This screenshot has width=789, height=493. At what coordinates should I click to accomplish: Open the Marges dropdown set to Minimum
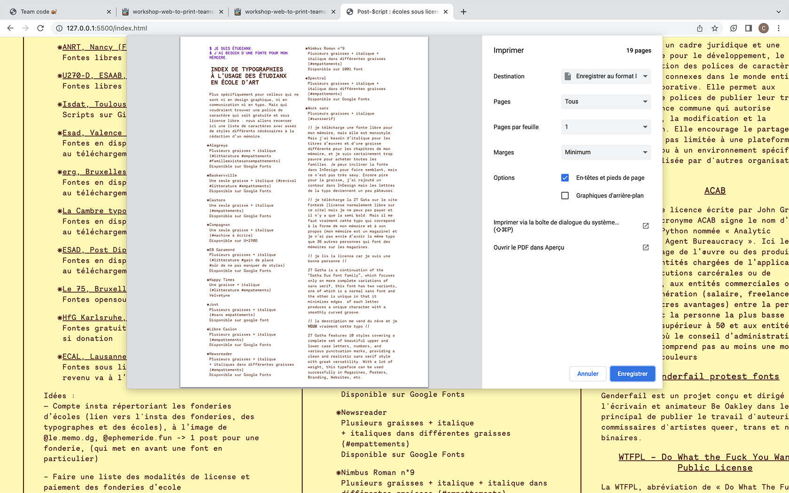[606, 152]
